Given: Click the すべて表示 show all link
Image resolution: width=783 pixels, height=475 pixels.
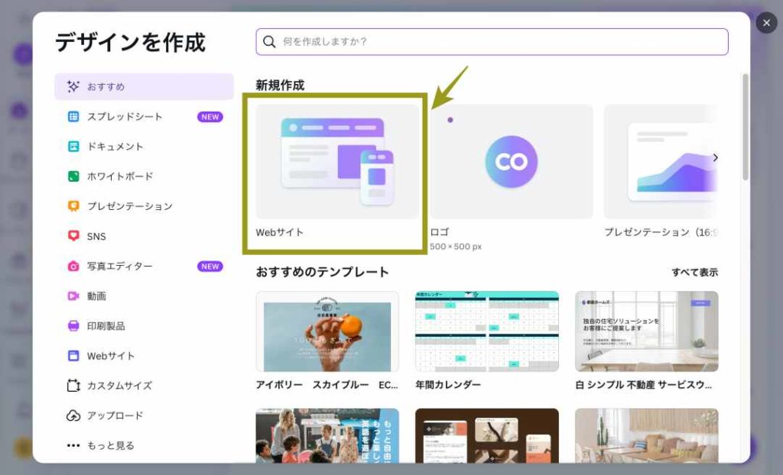Looking at the screenshot, I should (694, 273).
